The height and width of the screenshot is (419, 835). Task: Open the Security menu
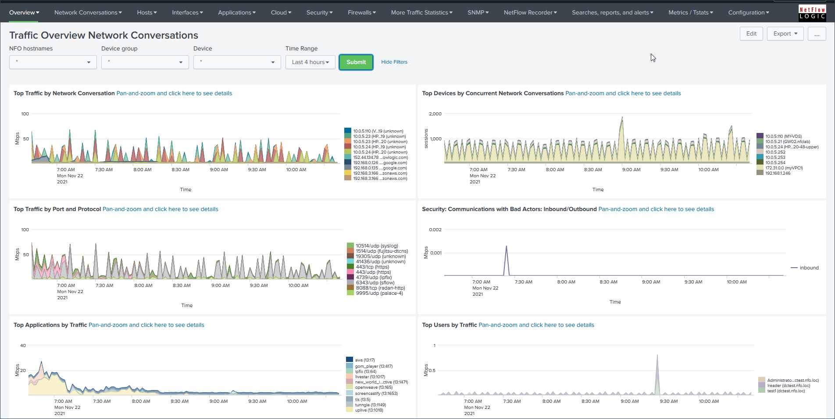(319, 13)
